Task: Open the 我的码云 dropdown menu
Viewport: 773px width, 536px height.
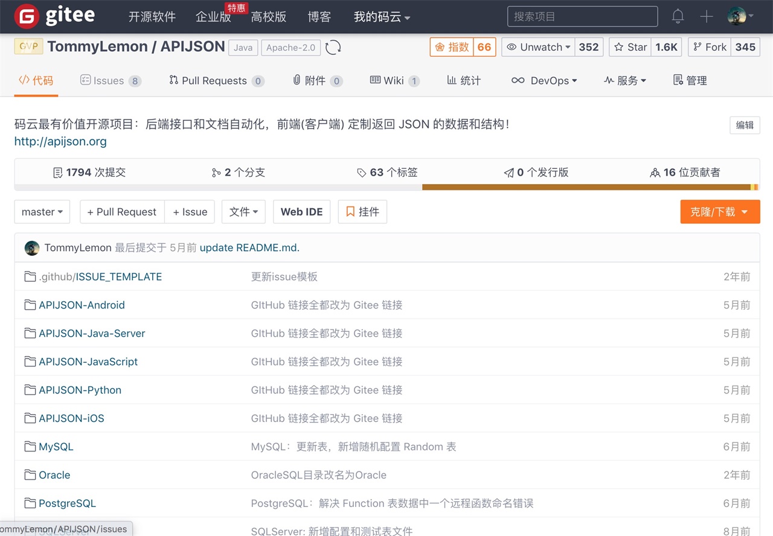Action: pos(382,17)
